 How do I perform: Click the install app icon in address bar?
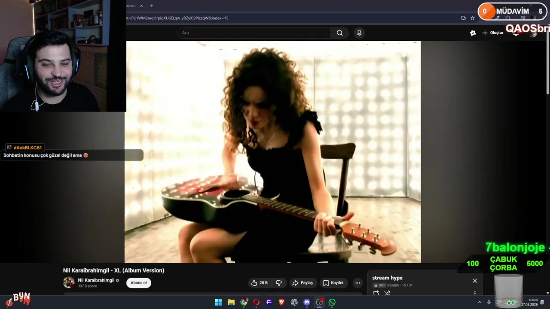pos(463,18)
